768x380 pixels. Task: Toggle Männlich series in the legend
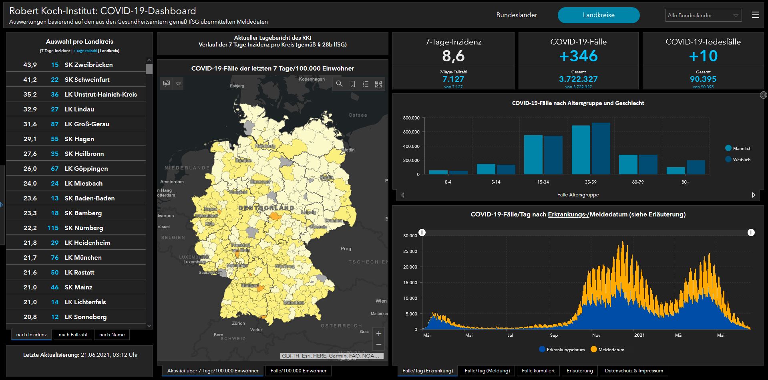[x=728, y=148]
